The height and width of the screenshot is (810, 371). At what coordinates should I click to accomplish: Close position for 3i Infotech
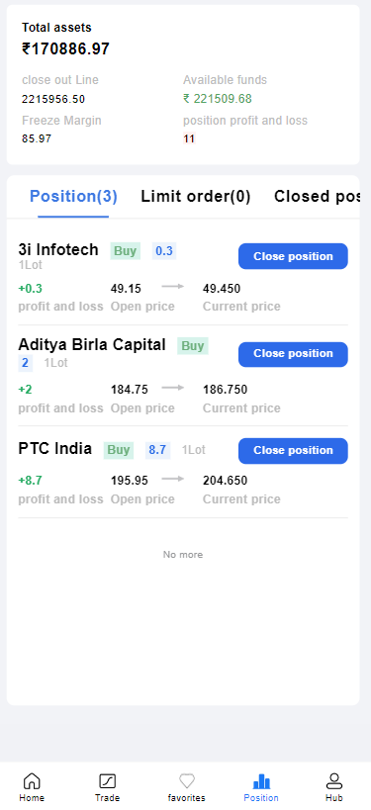[293, 256]
